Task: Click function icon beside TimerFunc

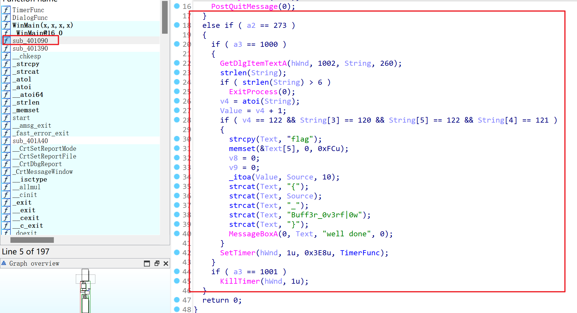Action: point(6,10)
